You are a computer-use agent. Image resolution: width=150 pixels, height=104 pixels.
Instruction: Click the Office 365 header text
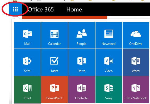tap(41, 10)
